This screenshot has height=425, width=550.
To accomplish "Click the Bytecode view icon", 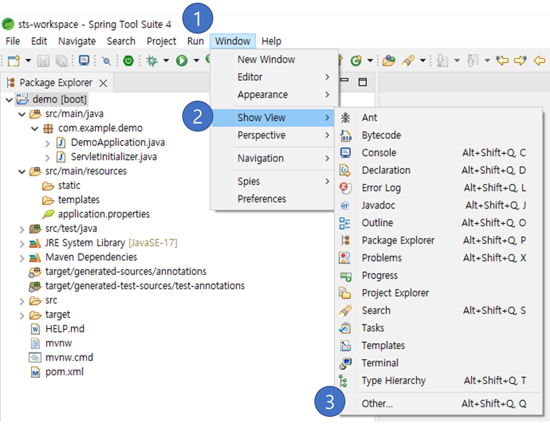I will pos(345,135).
